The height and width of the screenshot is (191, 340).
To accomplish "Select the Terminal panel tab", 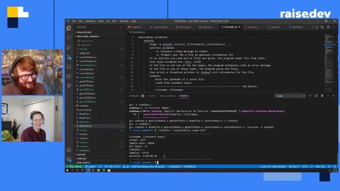I will [x=184, y=95].
